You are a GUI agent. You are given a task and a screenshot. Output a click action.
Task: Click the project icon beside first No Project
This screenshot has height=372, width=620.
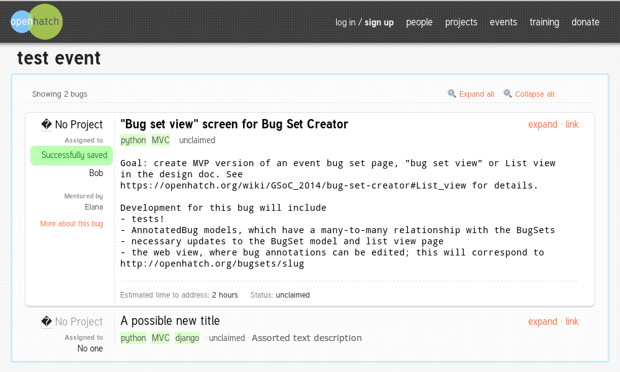(46, 125)
